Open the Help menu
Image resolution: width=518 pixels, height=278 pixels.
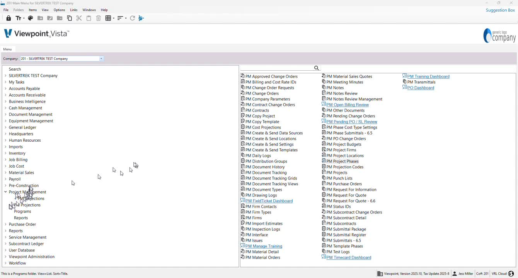104,10
